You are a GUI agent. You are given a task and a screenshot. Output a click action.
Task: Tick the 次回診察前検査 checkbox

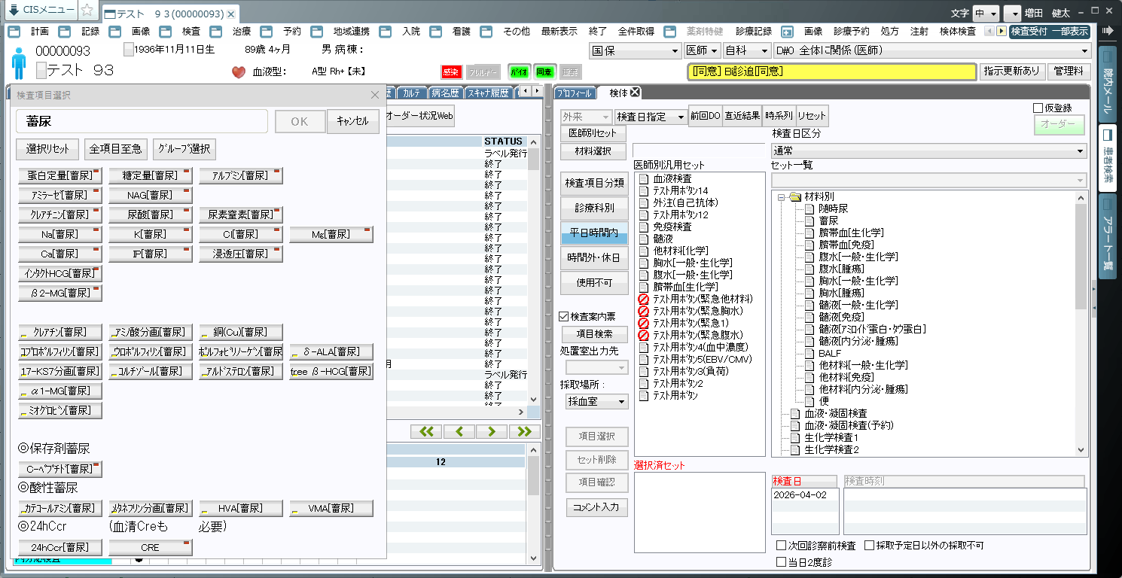pyautogui.click(x=781, y=546)
